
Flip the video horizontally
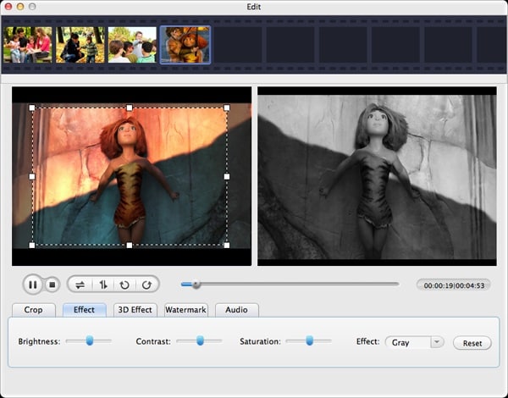point(80,285)
